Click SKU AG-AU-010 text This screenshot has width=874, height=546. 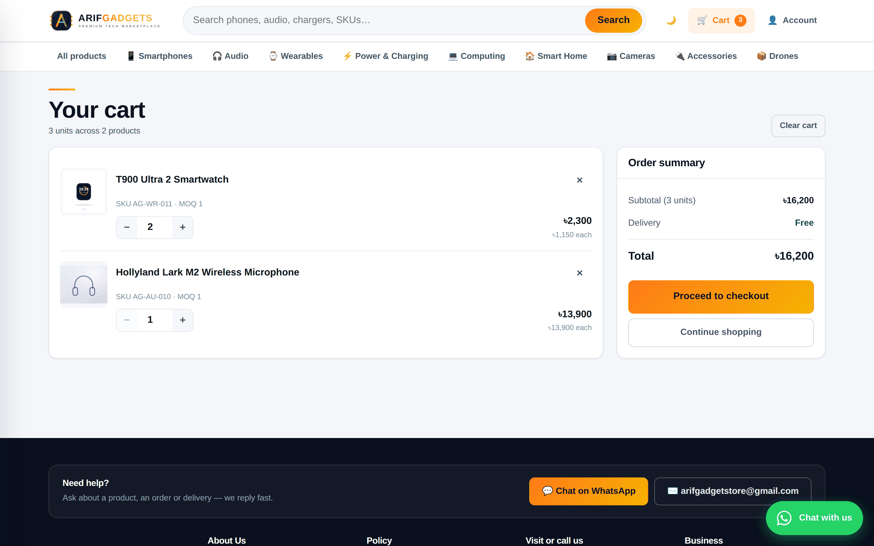(143, 297)
